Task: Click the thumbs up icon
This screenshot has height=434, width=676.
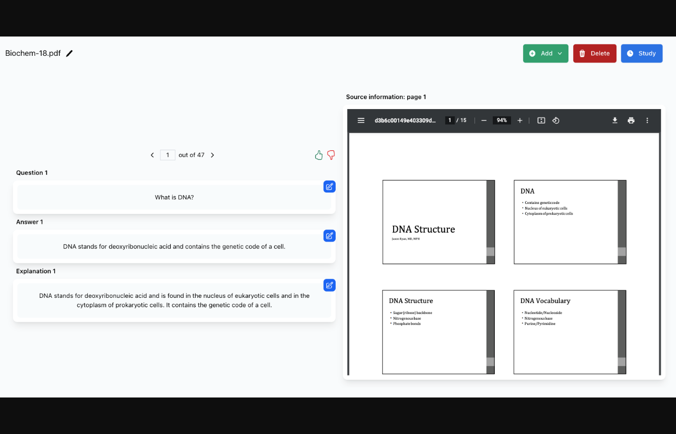Action: 319,155
